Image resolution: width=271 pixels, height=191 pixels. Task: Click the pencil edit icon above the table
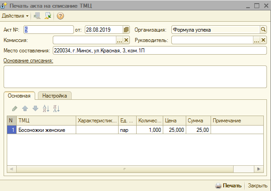(x=14, y=108)
